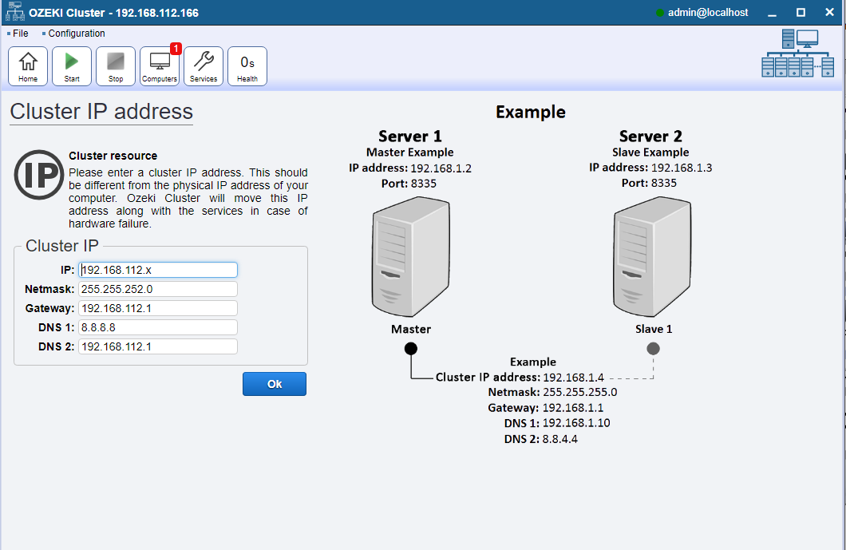
Task: Click the 'Cluster IP' group box title
Action: [x=62, y=246]
